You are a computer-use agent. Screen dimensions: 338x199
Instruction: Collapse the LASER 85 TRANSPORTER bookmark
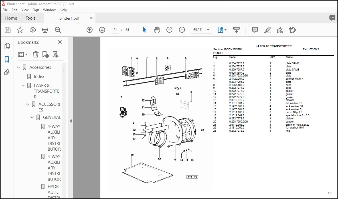point(23,86)
